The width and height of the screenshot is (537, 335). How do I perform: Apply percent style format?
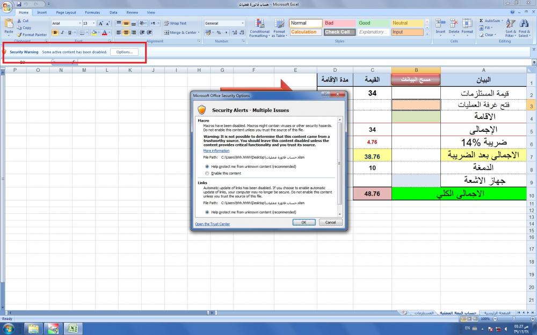[219, 33]
